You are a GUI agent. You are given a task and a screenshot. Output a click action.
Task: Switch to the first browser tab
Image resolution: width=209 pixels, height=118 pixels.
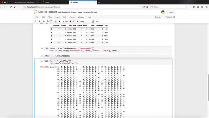point(27,2)
